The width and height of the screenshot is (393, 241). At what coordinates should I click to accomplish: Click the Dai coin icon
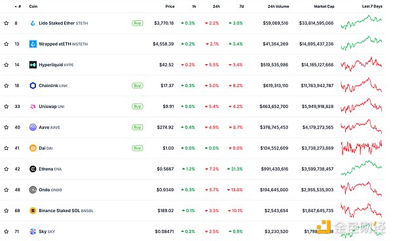tap(33, 148)
